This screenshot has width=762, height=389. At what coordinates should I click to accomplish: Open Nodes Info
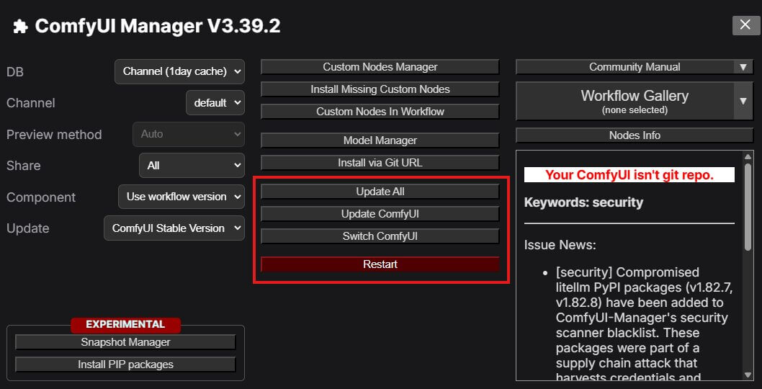click(x=635, y=135)
